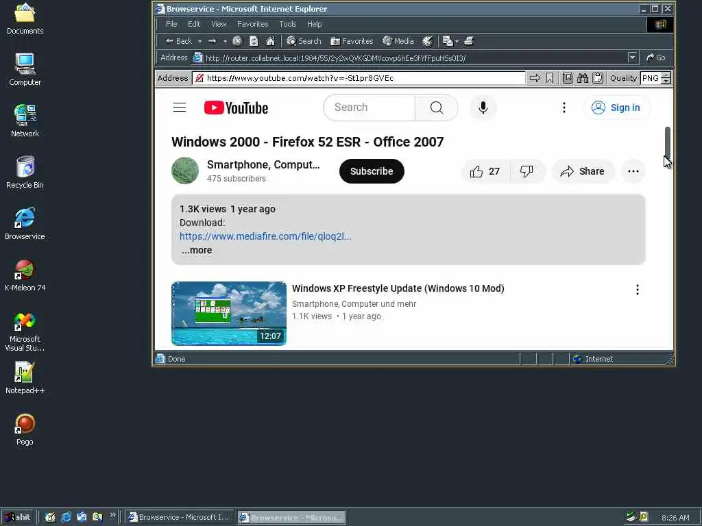Like the video with the thumbs up
This screenshot has width=702, height=526.
pos(485,171)
